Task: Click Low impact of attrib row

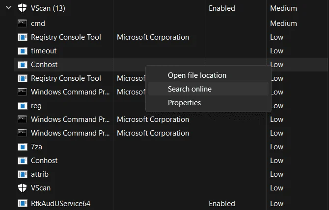Action: tap(277, 174)
